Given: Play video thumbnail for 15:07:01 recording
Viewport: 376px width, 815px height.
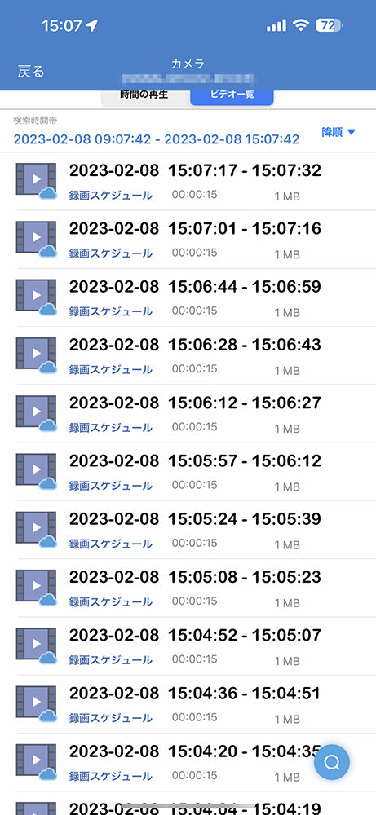Looking at the screenshot, I should pyautogui.click(x=36, y=239).
